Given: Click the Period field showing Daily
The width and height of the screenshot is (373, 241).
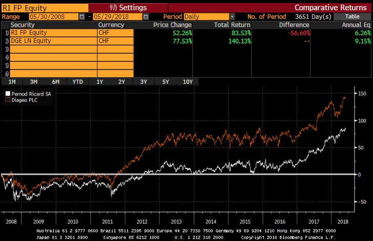Looking at the screenshot, I should click(x=207, y=17).
